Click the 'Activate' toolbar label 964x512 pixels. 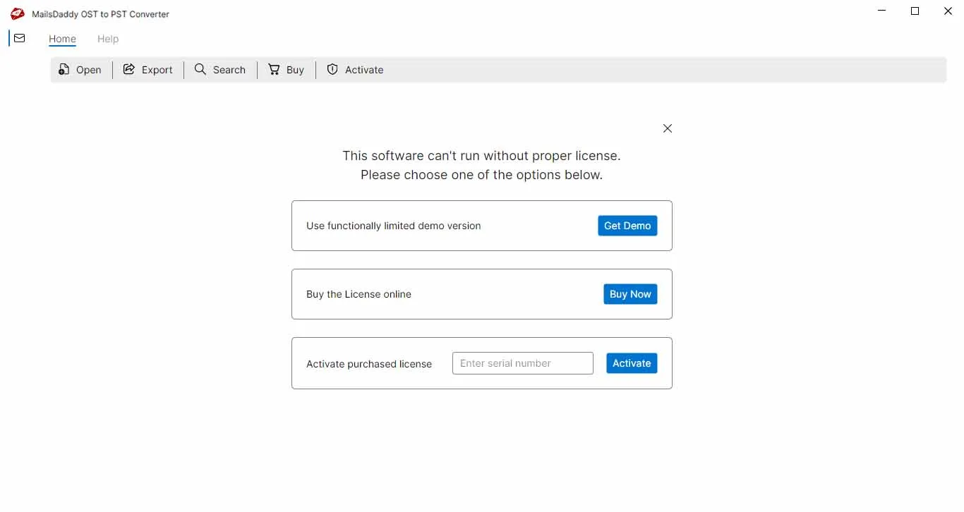(x=364, y=70)
